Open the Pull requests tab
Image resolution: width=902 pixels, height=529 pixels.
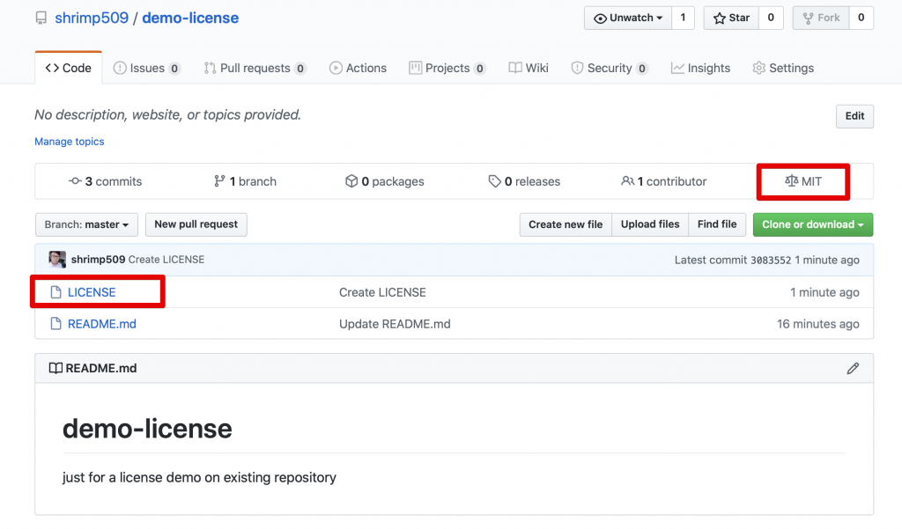coord(255,68)
